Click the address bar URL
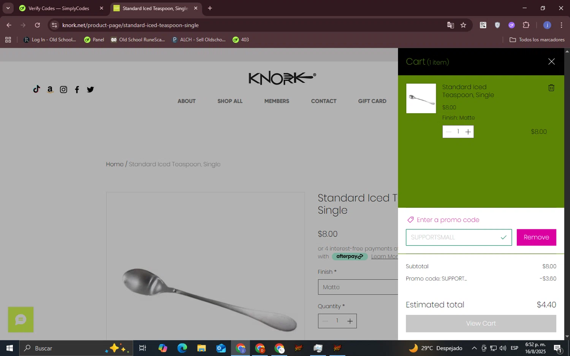The height and width of the screenshot is (356, 570). (130, 25)
